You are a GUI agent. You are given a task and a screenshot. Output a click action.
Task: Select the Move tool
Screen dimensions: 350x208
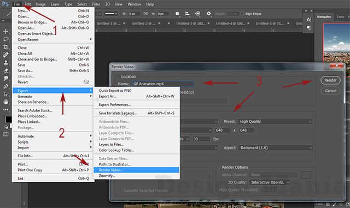point(5,32)
